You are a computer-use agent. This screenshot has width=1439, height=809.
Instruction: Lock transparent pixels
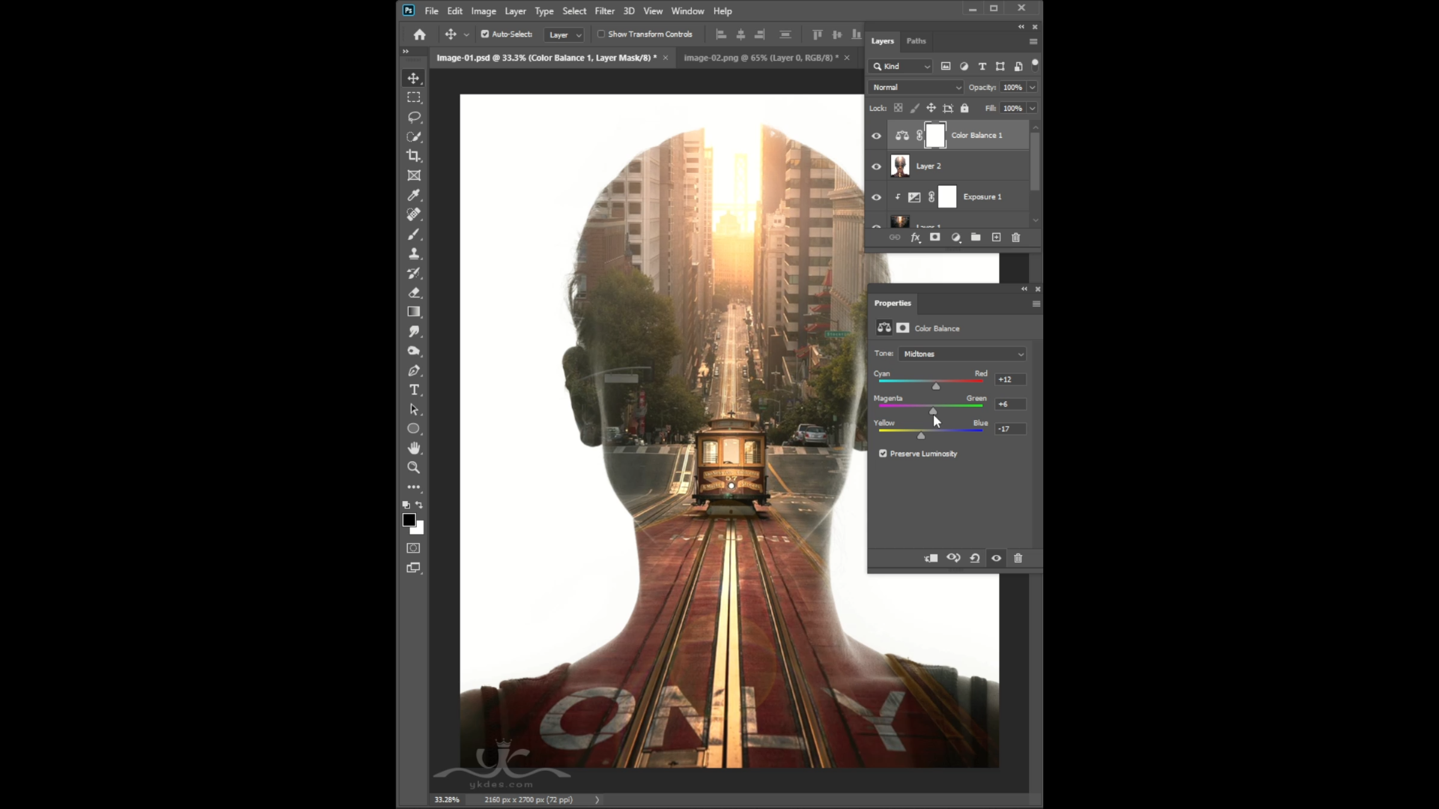click(x=898, y=108)
